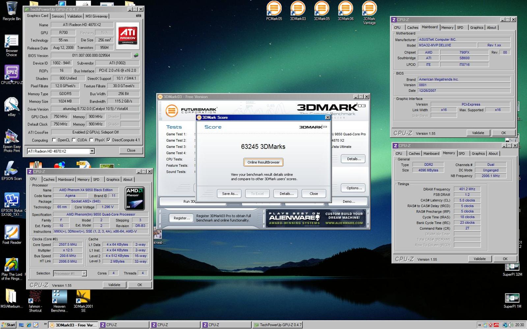Launch Epson Easy Photo Print icon
The height and width of the screenshot is (329, 527).
[12, 140]
